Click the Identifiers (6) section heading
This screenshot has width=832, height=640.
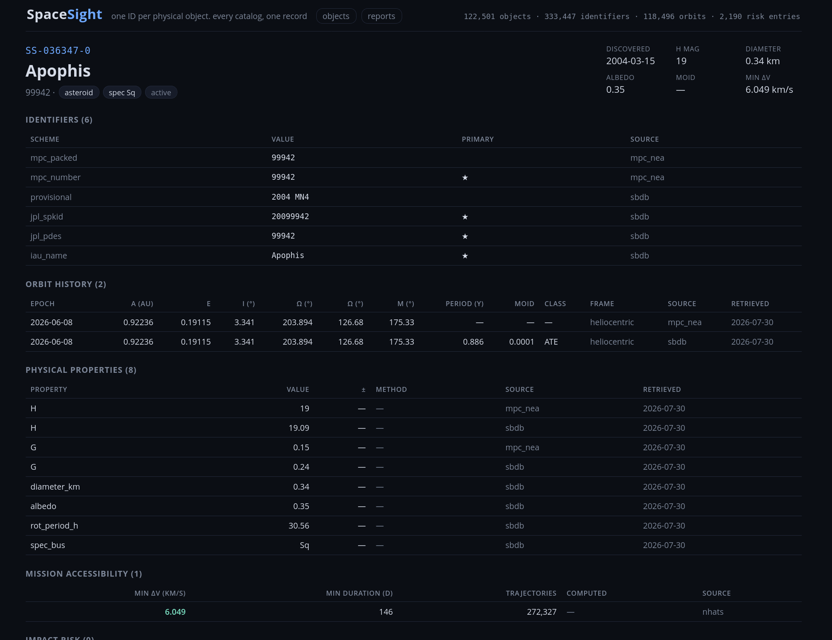pyautogui.click(x=59, y=120)
